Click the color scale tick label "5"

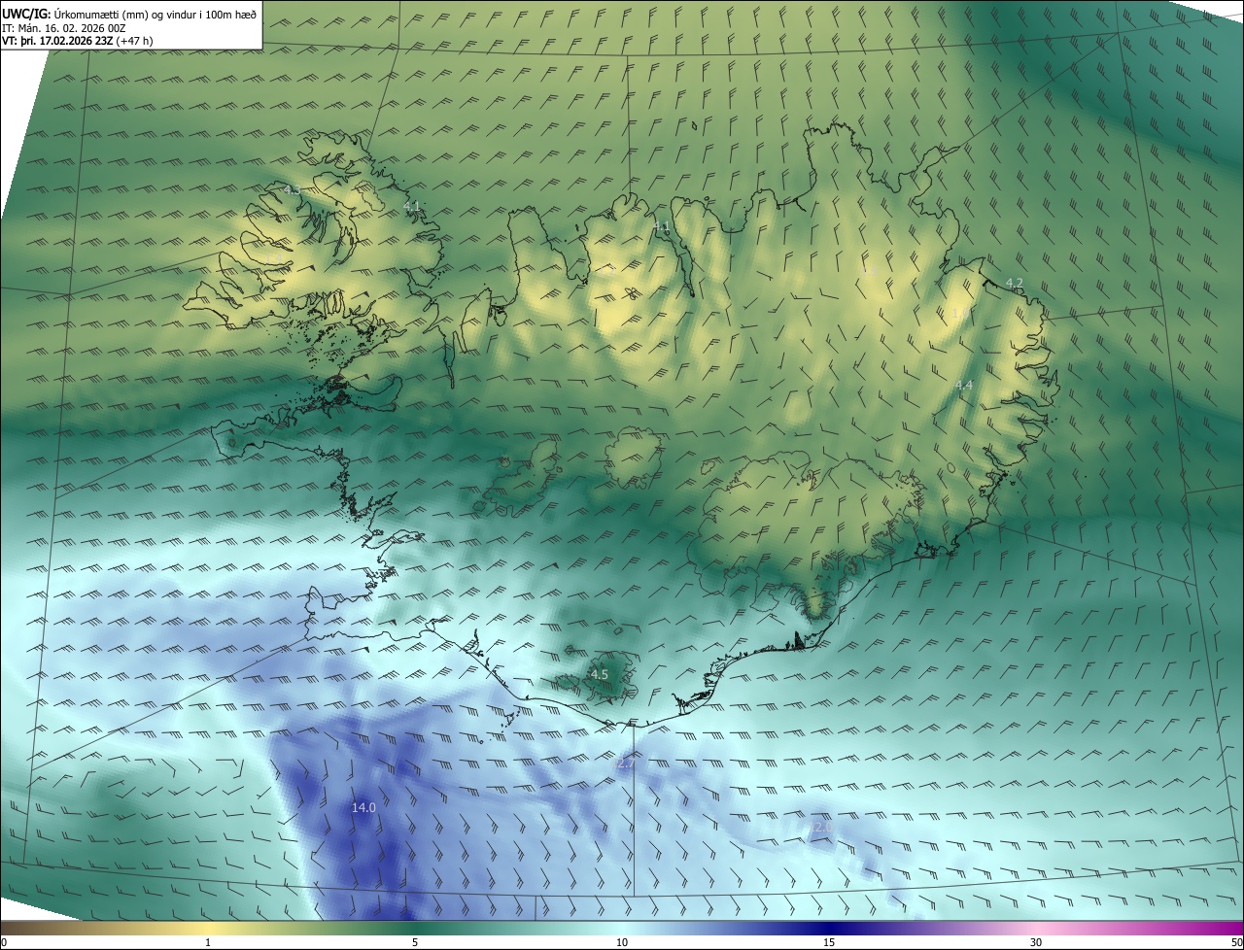(415, 942)
